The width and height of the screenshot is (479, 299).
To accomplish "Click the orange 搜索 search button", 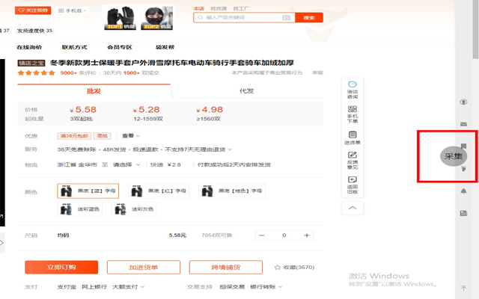I will (x=309, y=17).
